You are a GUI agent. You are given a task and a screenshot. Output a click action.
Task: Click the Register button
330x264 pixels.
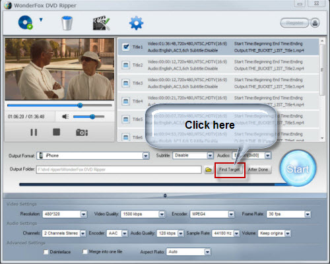[x=294, y=23]
